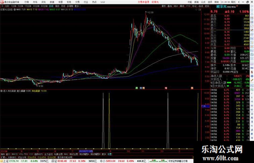This screenshot has height=163, width=254.
Task: Click the 通达信 app logo icon
Action: tap(2, 2)
